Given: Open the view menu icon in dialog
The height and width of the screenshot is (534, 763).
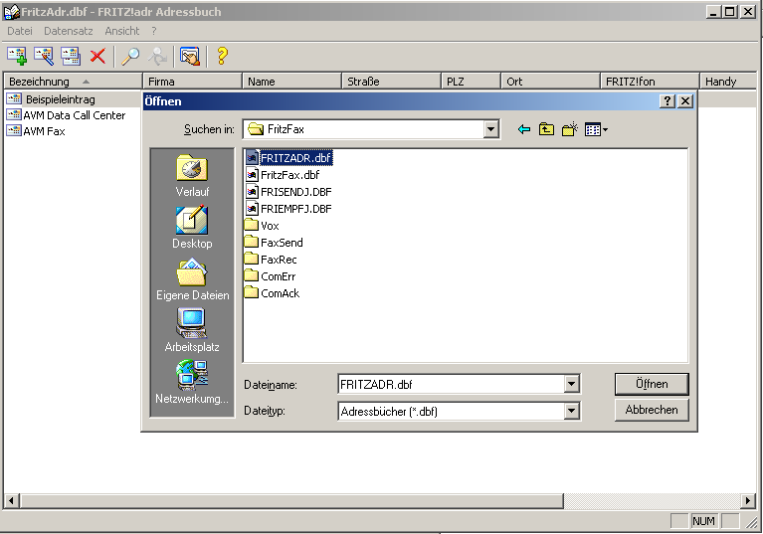Looking at the screenshot, I should 596,130.
